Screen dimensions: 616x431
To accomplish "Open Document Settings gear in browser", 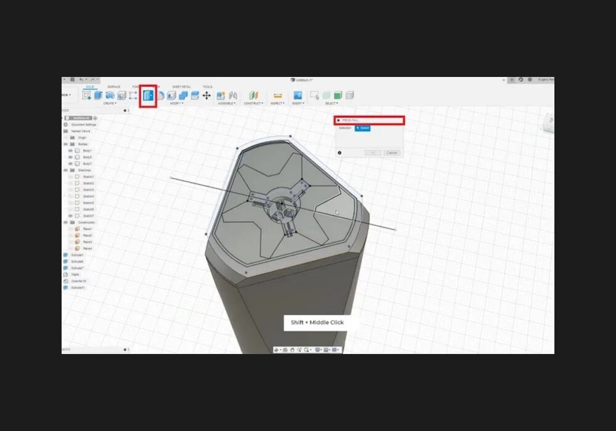I will point(66,124).
